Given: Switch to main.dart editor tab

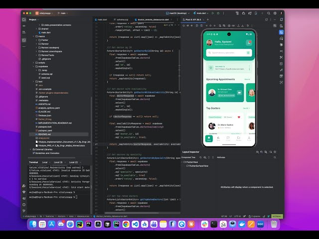Looking at the screenshot, I should 101,20.
